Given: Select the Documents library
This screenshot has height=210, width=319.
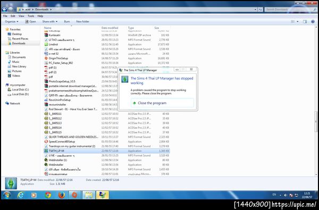Looking at the screenshot, I should [16, 57].
